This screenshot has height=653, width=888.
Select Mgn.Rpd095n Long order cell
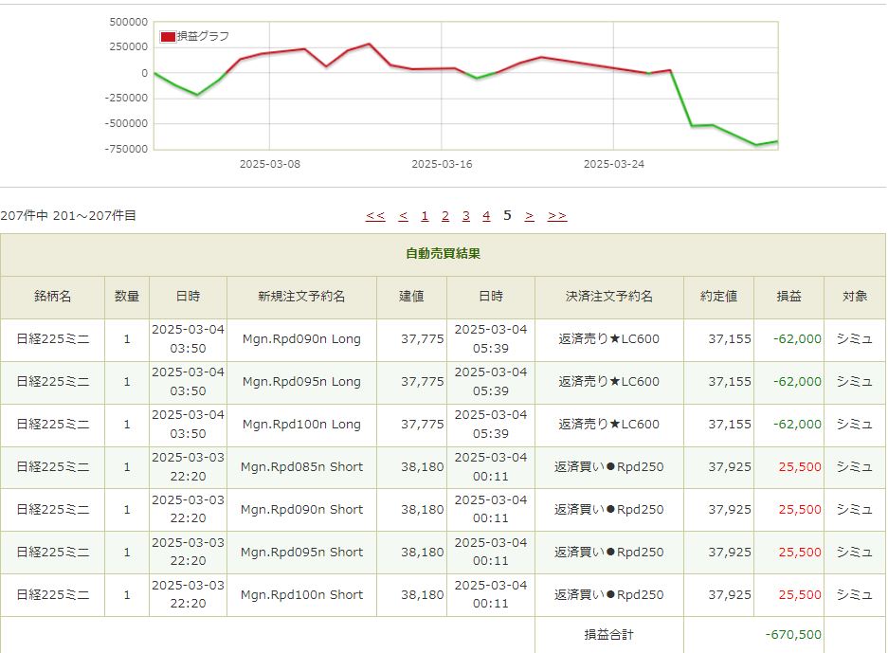(301, 382)
